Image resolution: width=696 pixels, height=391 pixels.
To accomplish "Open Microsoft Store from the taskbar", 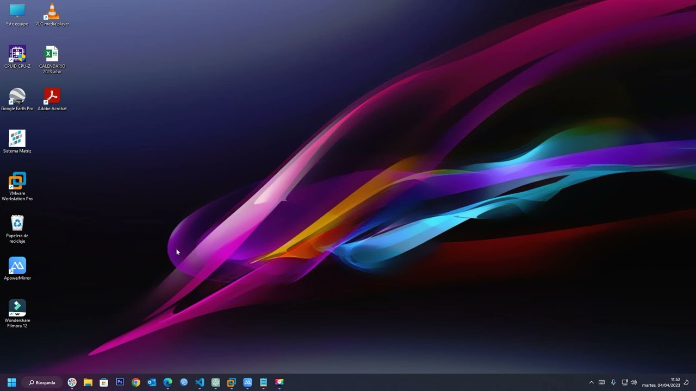I will [104, 382].
